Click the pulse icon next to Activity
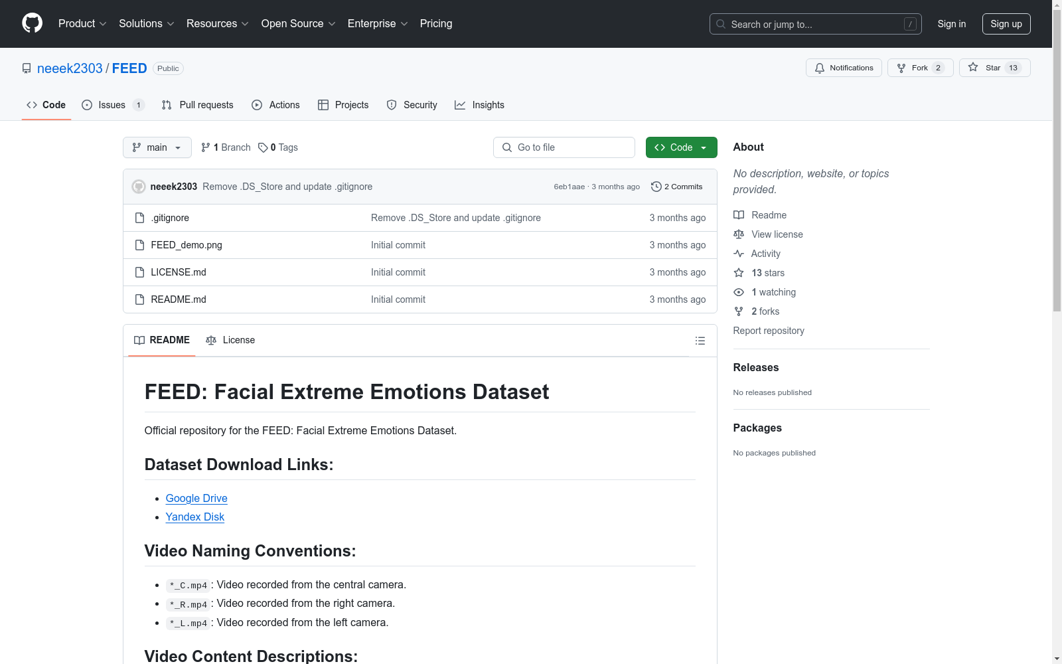1062x664 pixels. [x=739, y=254]
